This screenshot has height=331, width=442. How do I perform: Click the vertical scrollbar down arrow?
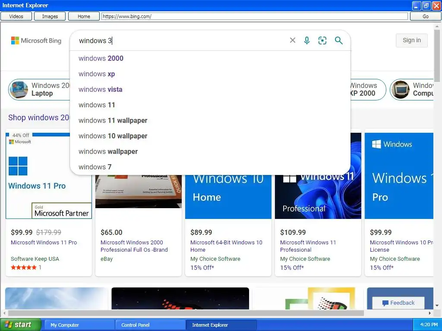(x=437, y=306)
